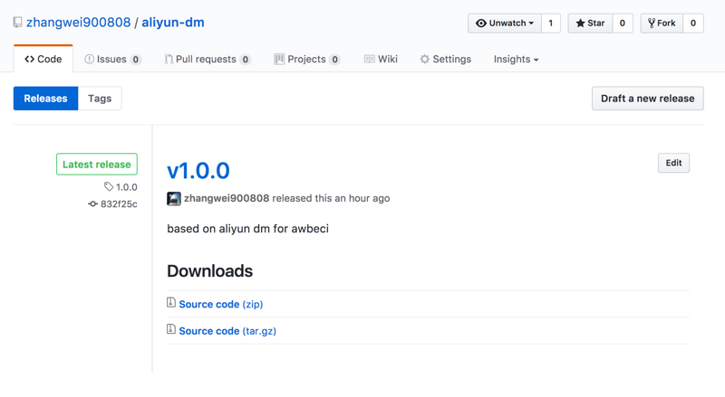Click the tar.gz file archive icon

coord(171,329)
